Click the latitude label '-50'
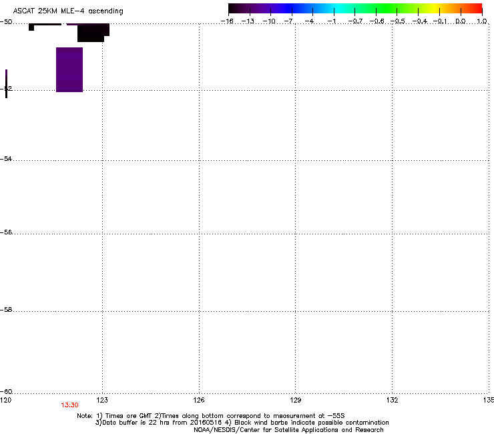The height and width of the screenshot is (434, 494). click(6, 22)
